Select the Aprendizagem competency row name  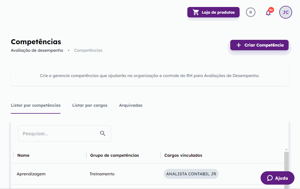pos(31,174)
